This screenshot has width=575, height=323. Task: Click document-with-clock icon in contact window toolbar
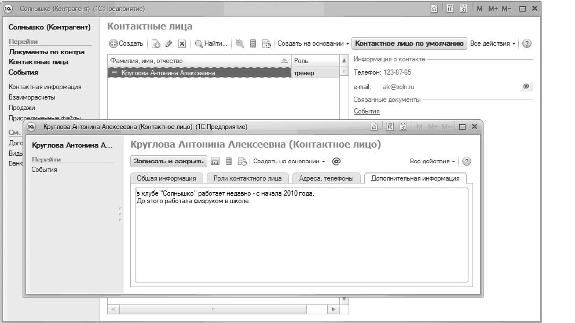tap(242, 161)
